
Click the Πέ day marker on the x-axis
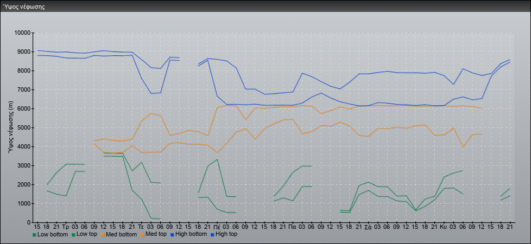(217, 227)
